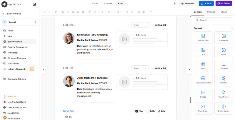Add a Section Title block

point(203,38)
